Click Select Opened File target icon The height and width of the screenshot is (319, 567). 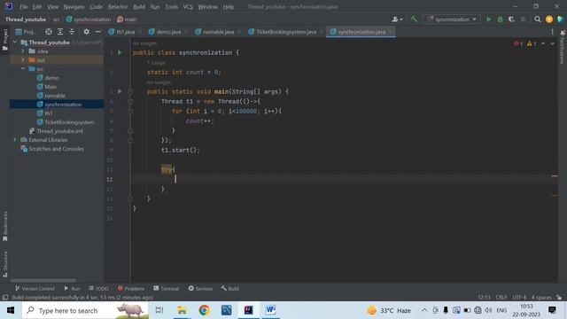(x=49, y=32)
